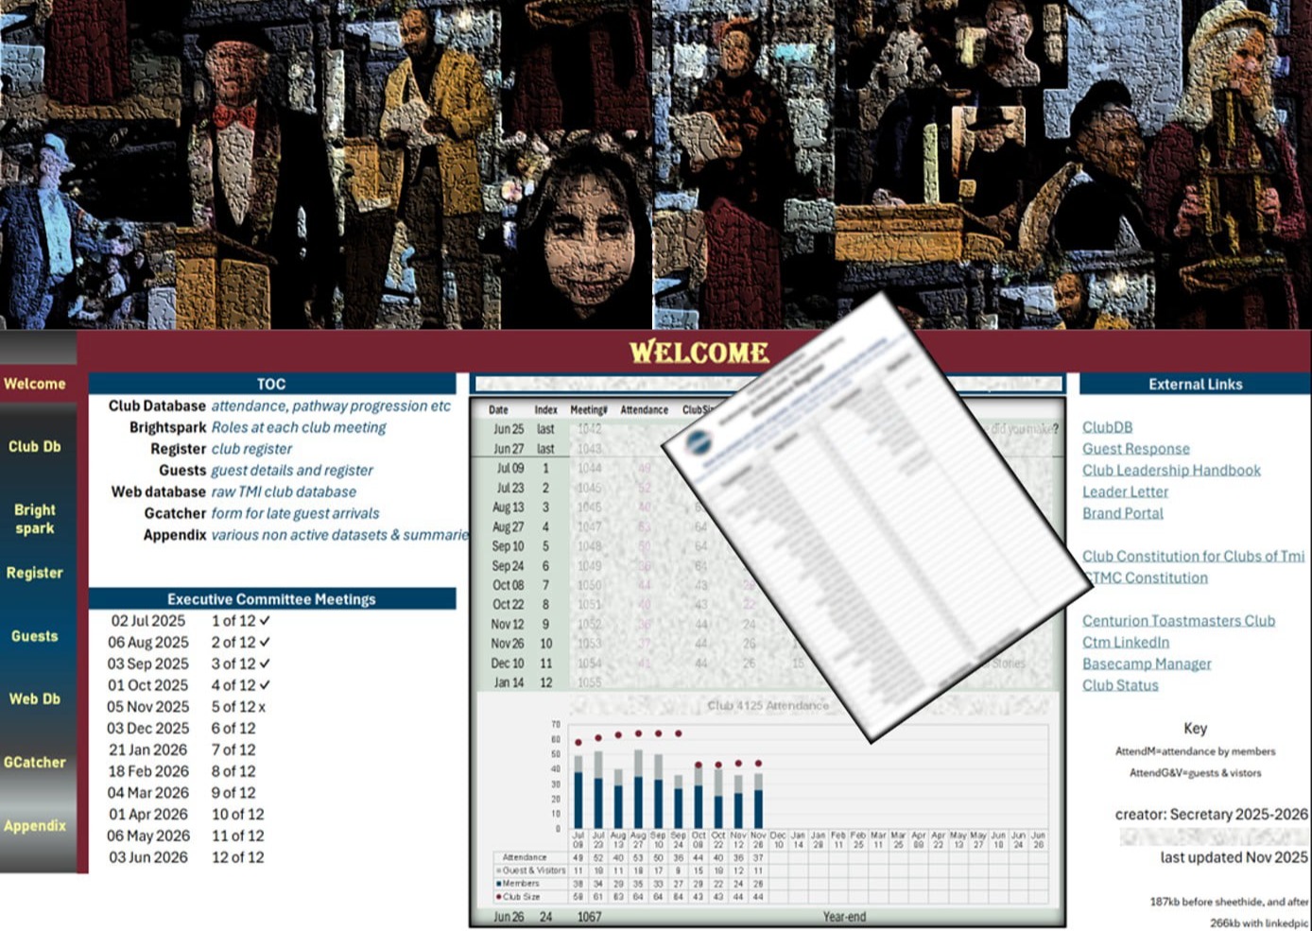Open the Guests sidebar tab
1312x931 pixels.
click(x=35, y=636)
